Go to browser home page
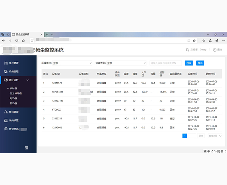 (x=23, y=41)
